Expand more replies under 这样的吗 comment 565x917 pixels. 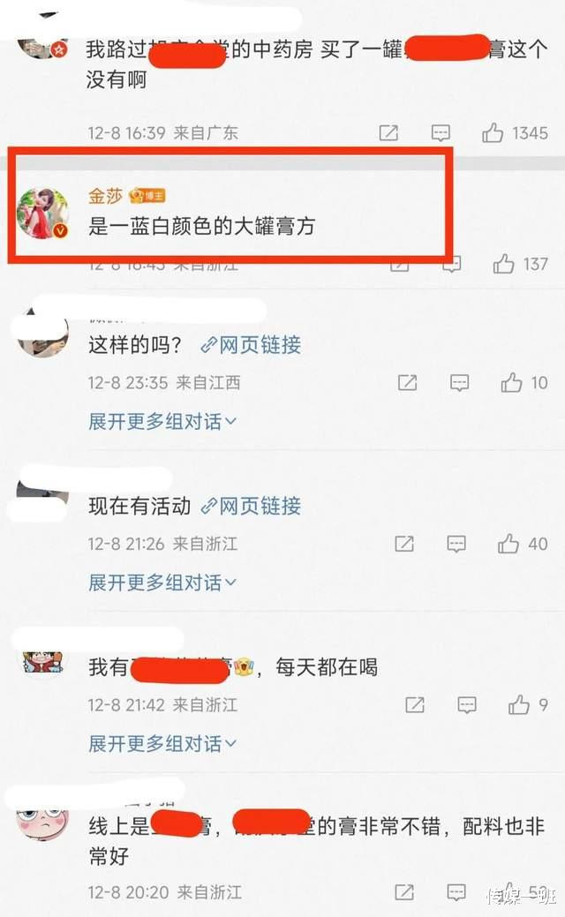point(162,421)
